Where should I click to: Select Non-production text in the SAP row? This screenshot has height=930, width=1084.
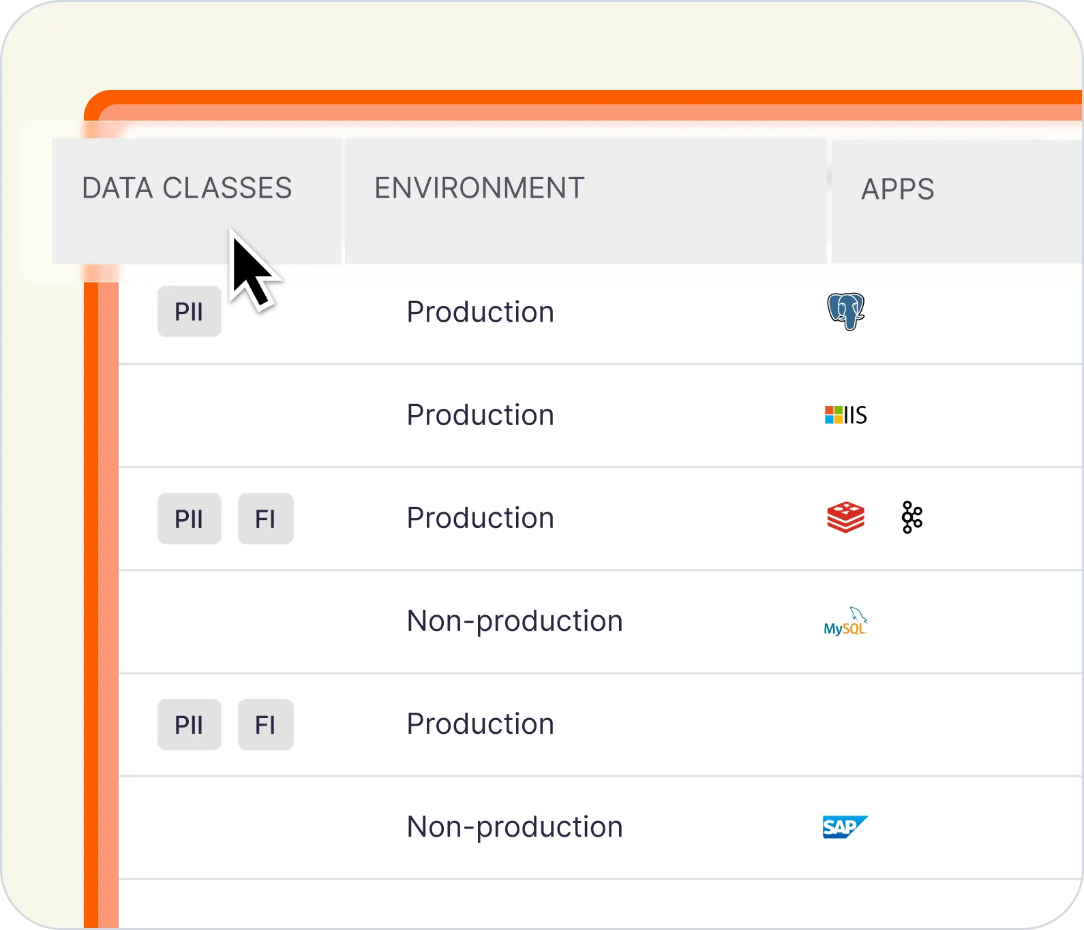tap(515, 827)
